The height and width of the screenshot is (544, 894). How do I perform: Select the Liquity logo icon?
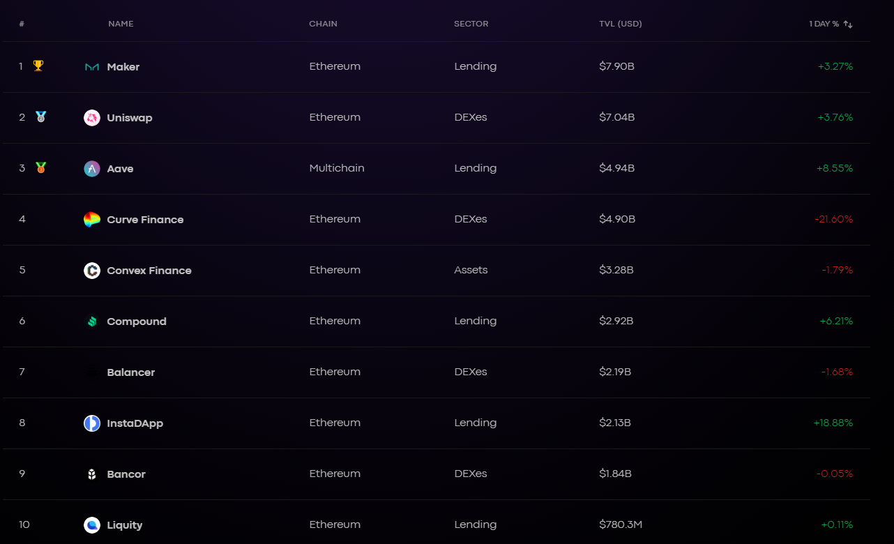point(92,525)
